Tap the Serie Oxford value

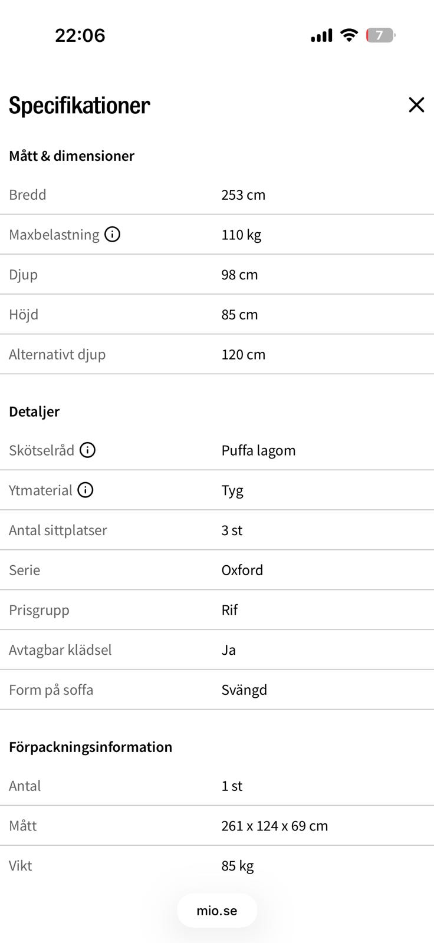[x=242, y=570]
